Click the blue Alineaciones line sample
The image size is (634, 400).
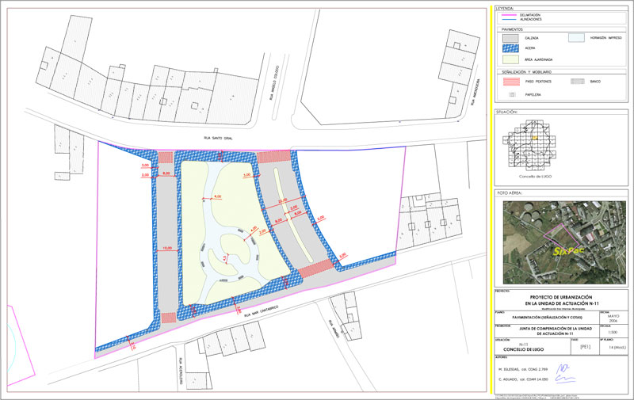point(511,18)
